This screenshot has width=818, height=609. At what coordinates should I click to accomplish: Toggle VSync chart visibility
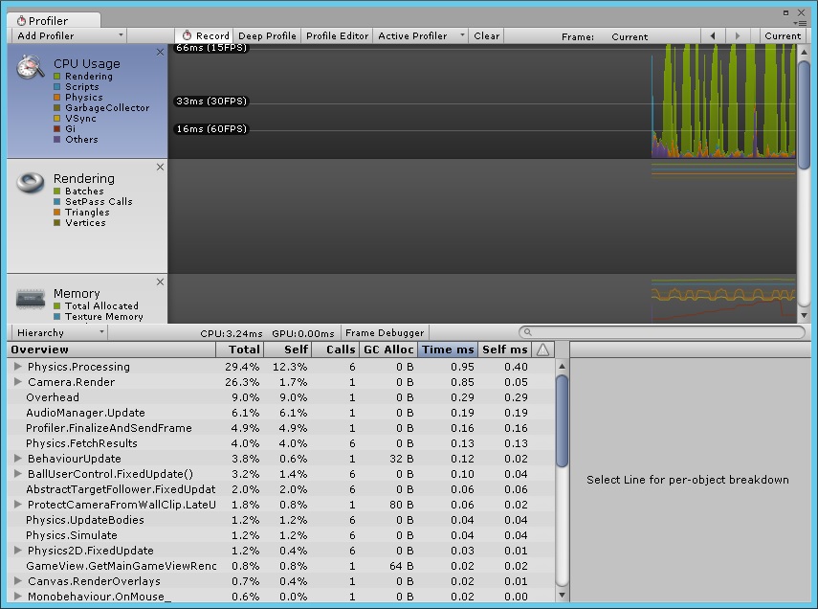point(56,118)
